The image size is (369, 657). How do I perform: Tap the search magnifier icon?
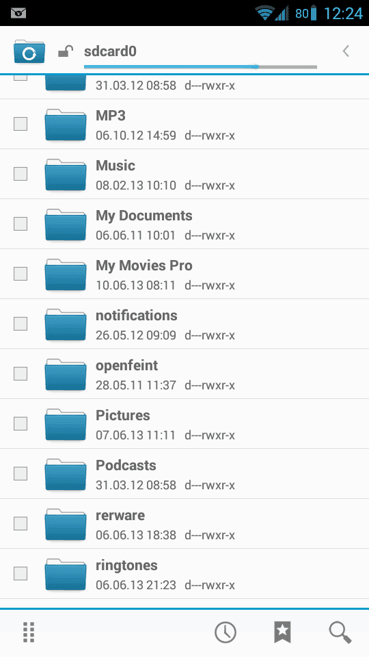coord(340,632)
